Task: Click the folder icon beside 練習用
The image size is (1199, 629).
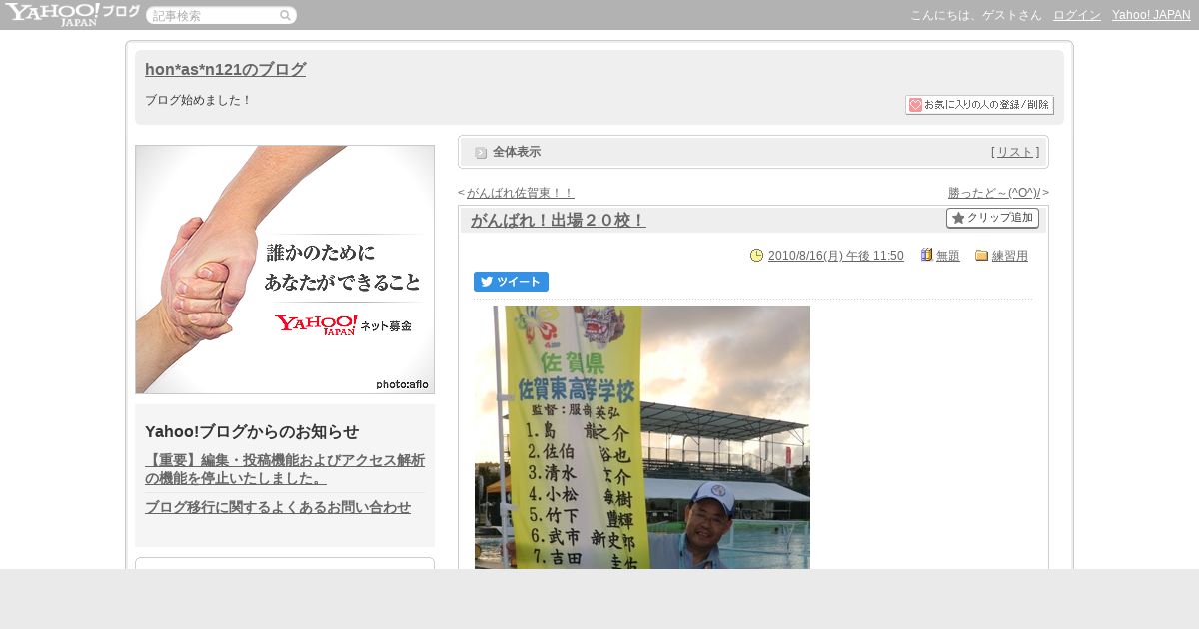Action: pos(982,255)
